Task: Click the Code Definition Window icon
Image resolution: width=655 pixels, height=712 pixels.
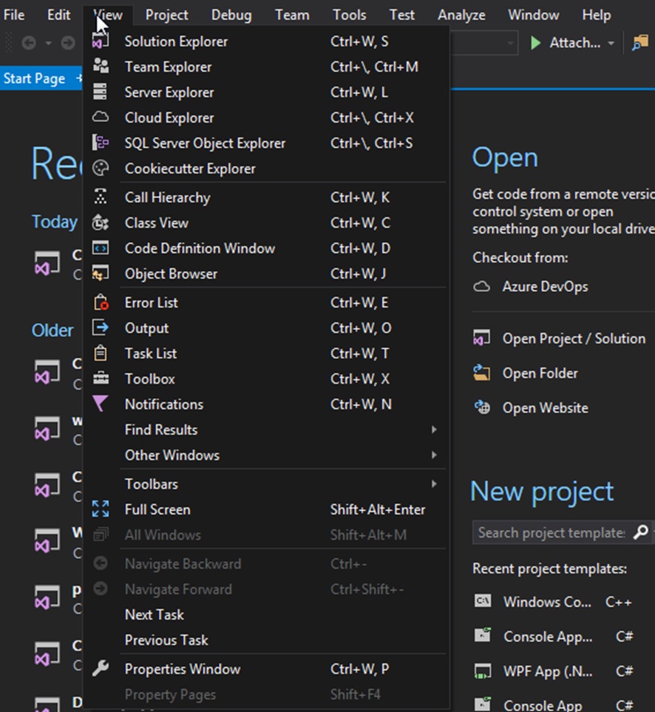Action: tap(101, 248)
